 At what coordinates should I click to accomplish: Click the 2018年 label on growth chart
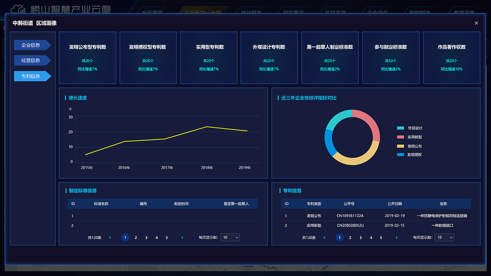[207, 168]
